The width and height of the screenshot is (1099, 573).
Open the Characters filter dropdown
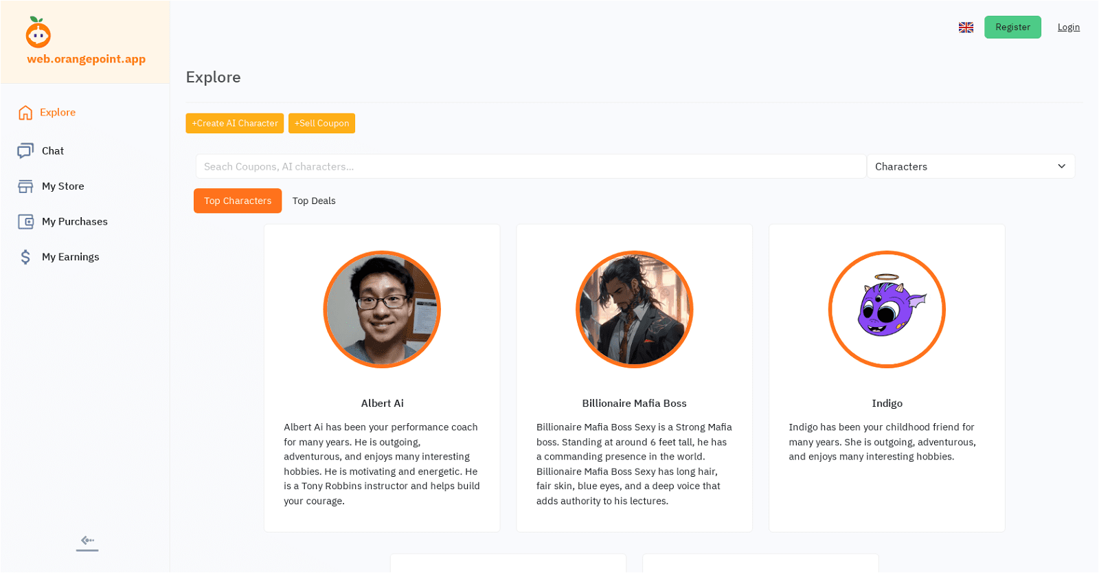[x=970, y=166]
